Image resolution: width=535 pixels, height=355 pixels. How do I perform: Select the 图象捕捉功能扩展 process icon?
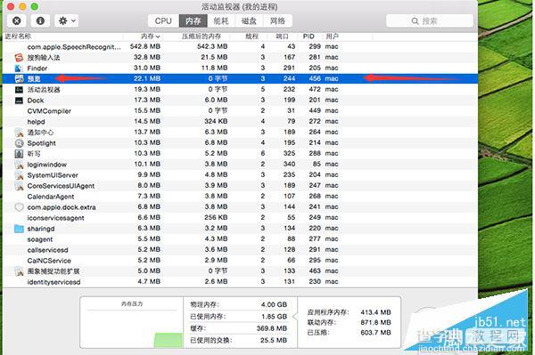coord(19,271)
